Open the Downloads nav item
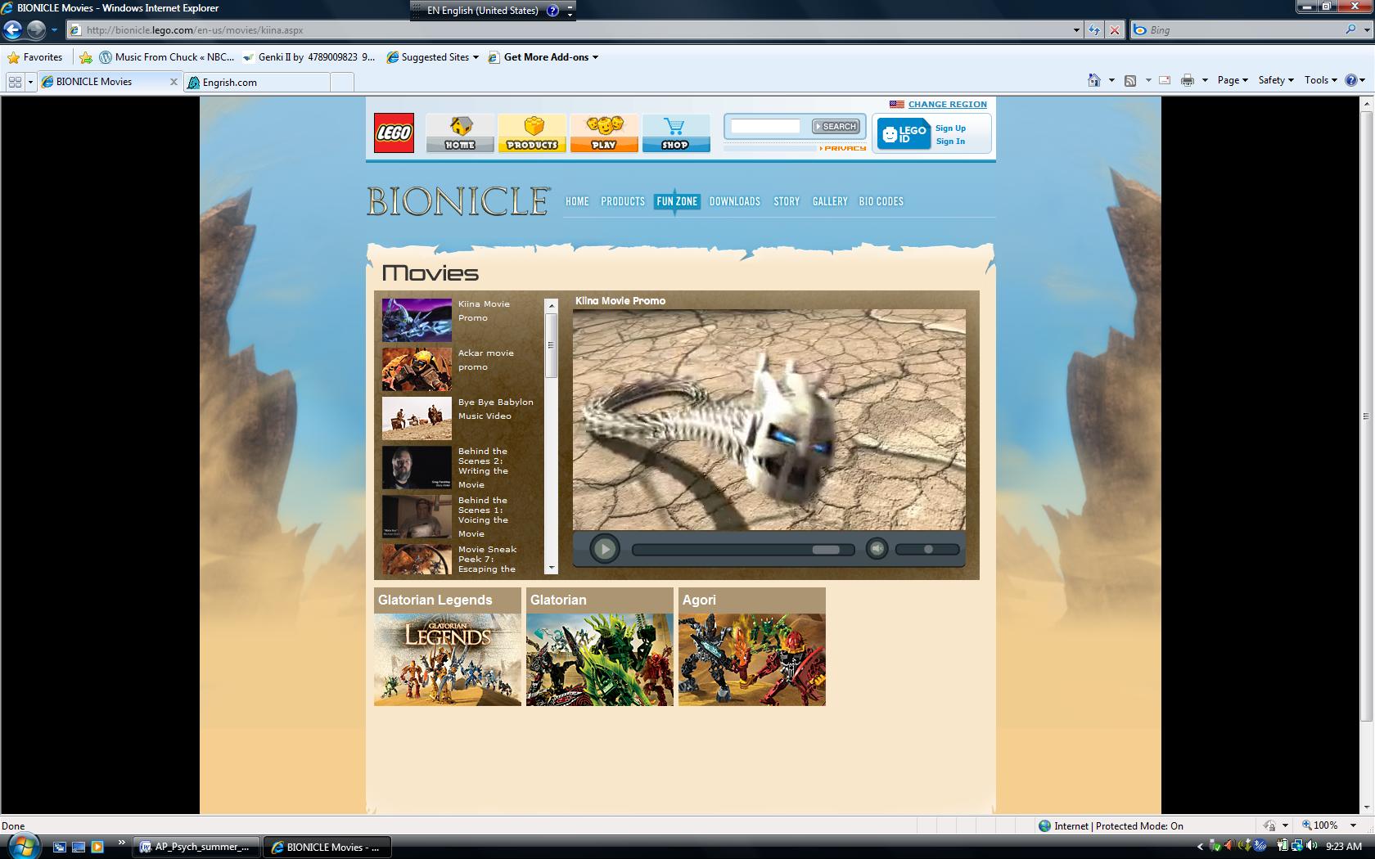 (735, 201)
